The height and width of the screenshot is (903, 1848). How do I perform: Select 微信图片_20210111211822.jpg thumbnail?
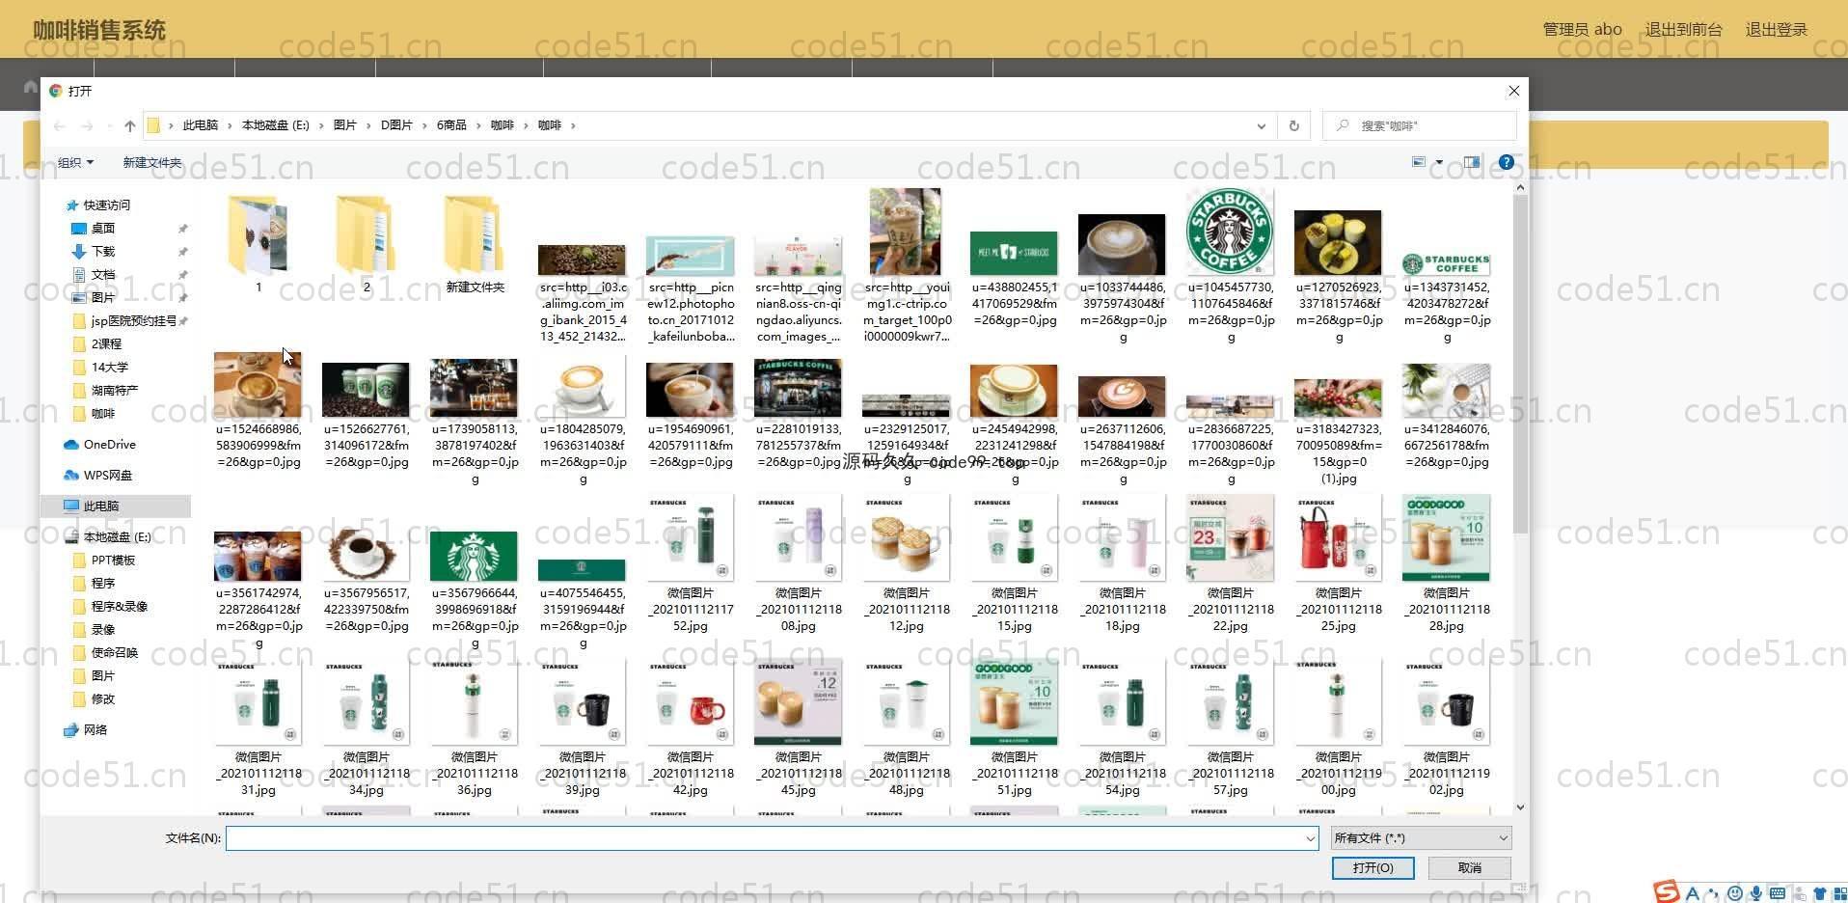pos(1230,538)
